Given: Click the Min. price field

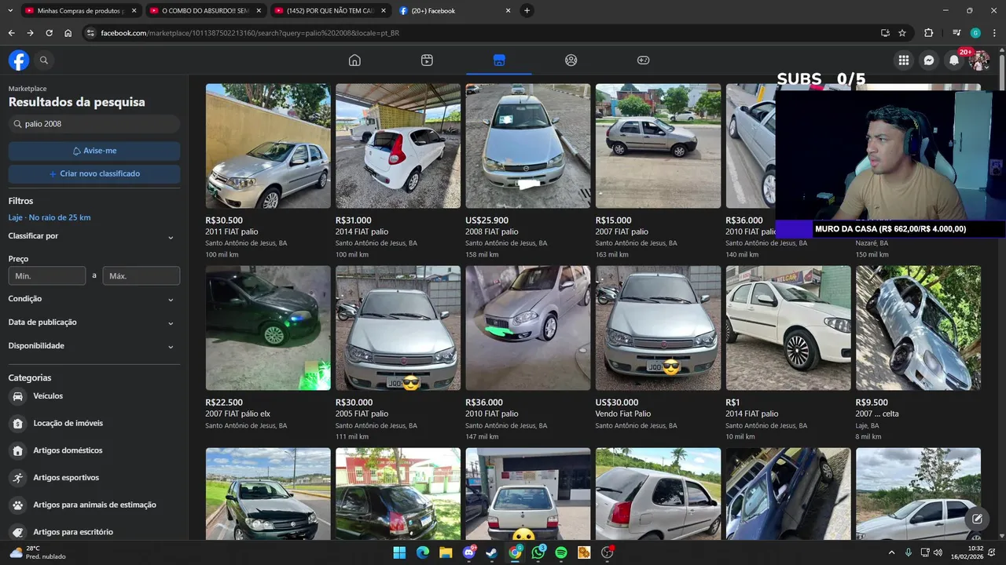Looking at the screenshot, I should pyautogui.click(x=47, y=276).
